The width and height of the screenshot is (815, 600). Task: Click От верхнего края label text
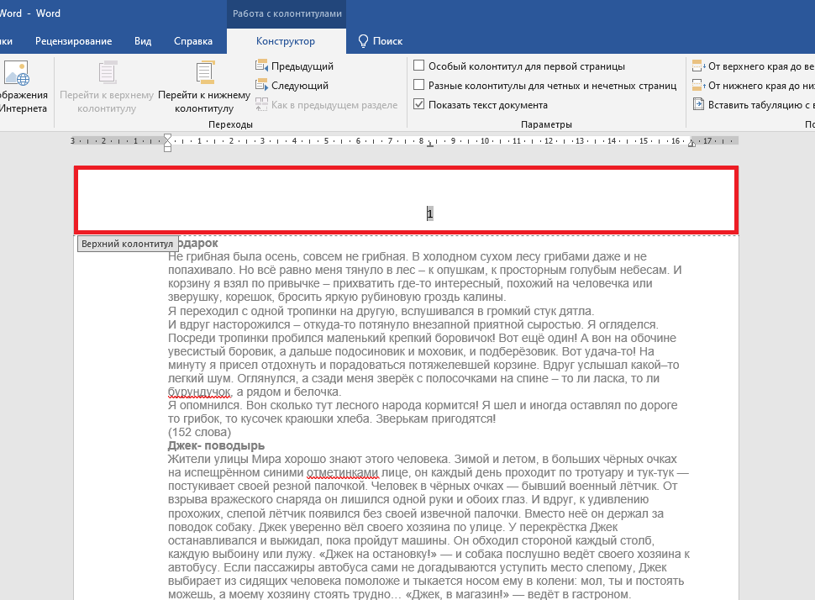[761, 66]
